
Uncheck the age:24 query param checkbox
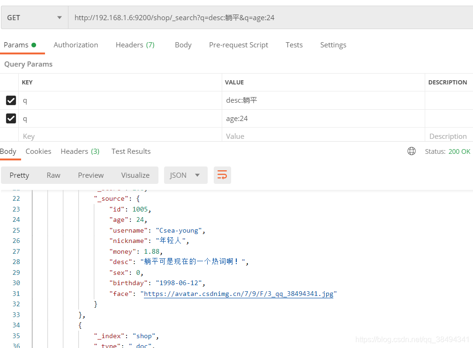(11, 119)
